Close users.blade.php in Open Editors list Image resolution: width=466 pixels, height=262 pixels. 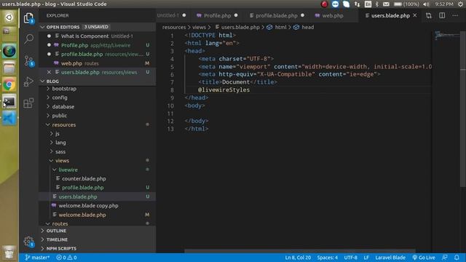coord(49,72)
